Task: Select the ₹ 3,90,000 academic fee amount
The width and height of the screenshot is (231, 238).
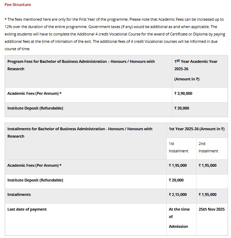Action: point(183,93)
